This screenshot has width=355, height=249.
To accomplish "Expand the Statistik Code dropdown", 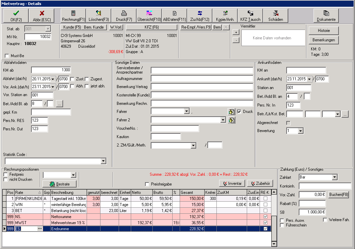I will (x=104, y=161).
